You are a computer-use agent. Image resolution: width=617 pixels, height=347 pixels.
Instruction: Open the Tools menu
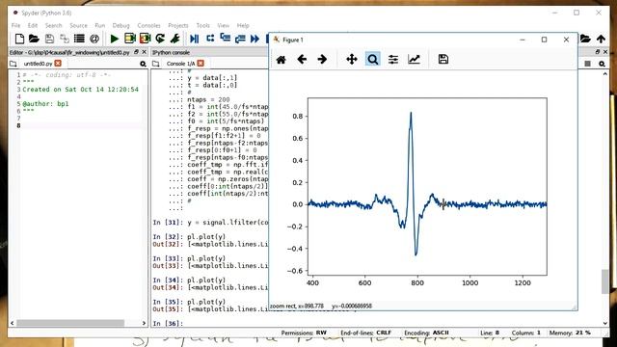point(203,25)
